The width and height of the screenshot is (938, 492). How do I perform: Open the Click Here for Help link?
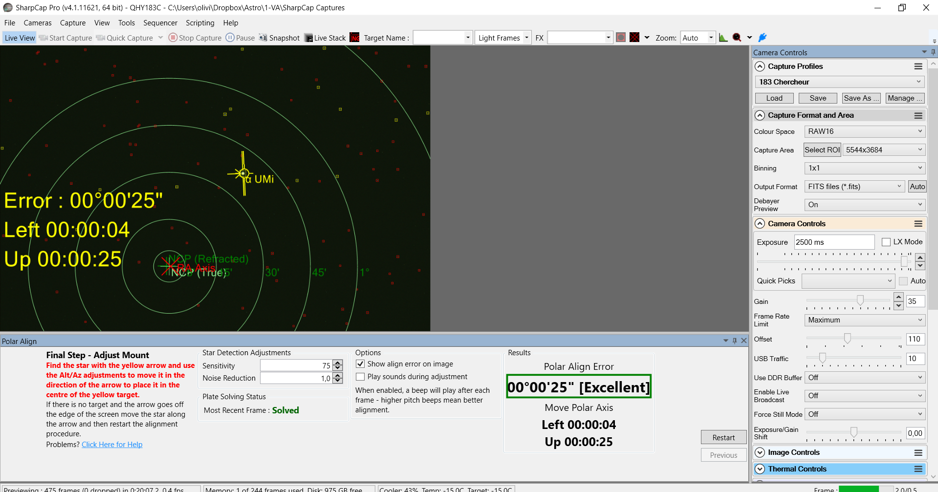pos(112,445)
